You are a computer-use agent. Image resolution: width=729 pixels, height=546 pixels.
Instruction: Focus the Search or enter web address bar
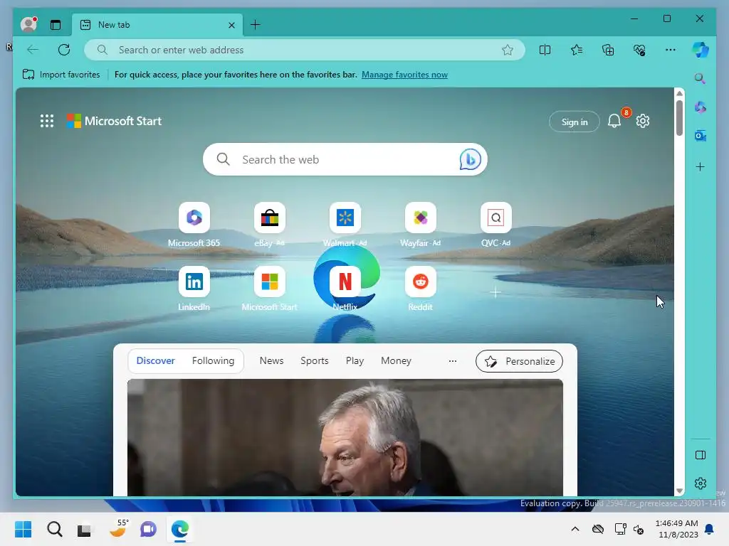[x=305, y=50]
